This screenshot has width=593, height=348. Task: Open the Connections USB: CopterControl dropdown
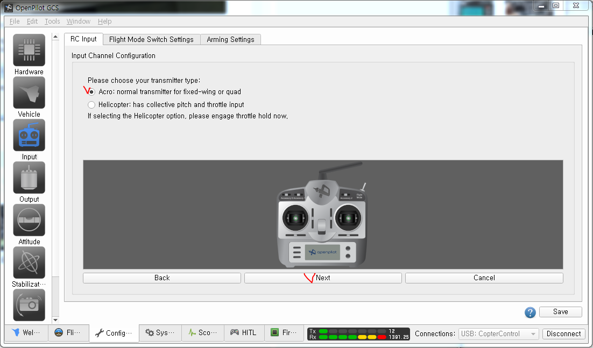click(498, 334)
